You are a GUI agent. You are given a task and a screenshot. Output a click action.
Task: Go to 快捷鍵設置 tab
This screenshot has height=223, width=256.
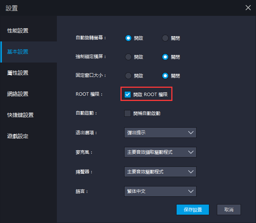coord(20,115)
